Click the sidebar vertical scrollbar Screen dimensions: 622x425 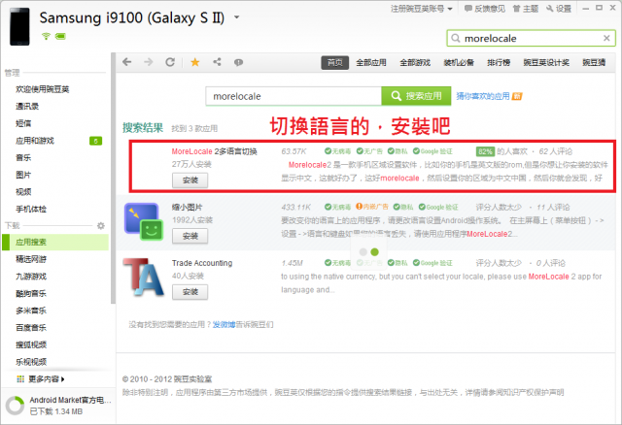(113, 179)
